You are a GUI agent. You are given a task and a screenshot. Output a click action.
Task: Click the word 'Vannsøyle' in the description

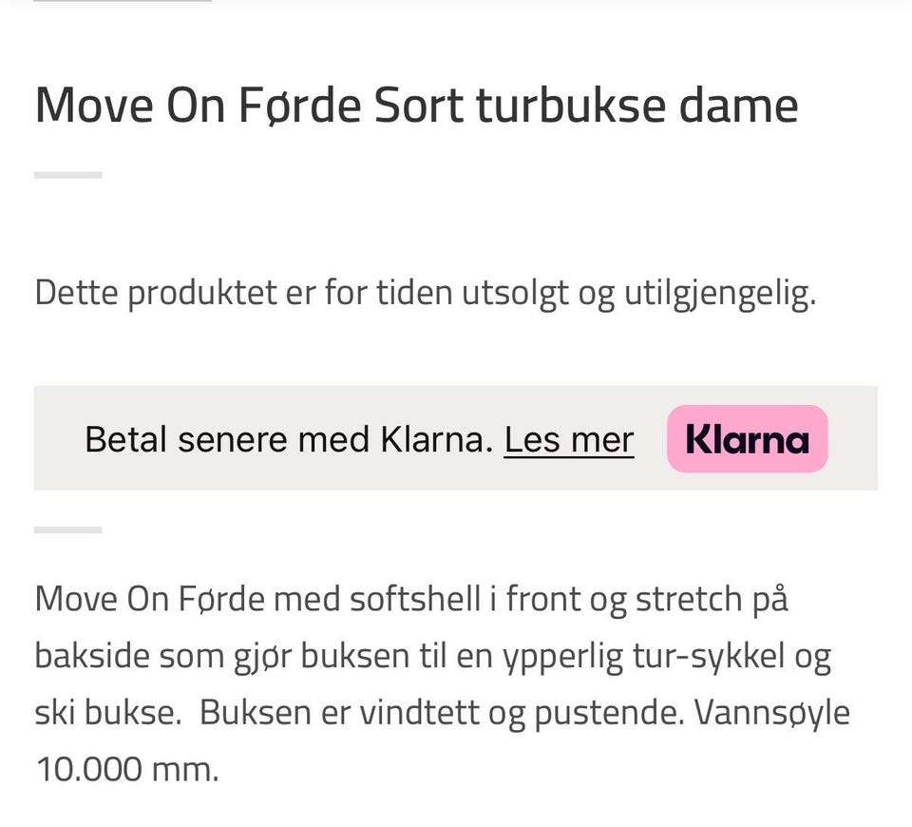(x=771, y=713)
